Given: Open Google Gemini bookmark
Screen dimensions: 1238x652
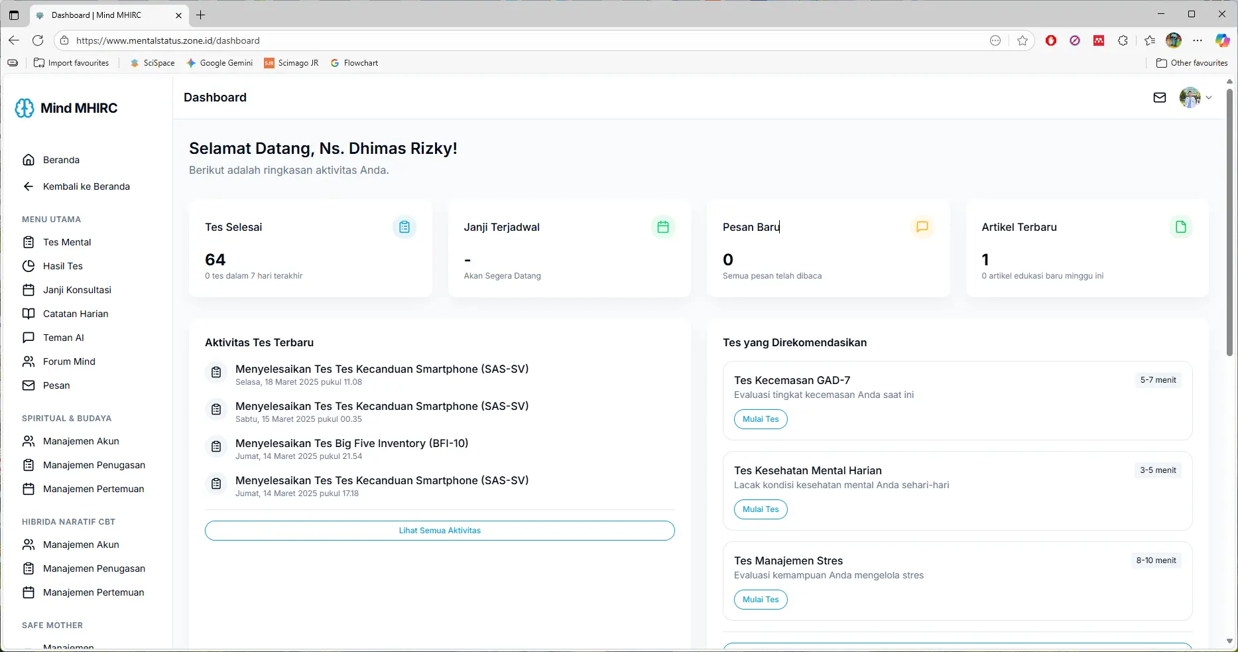Looking at the screenshot, I should (x=219, y=63).
